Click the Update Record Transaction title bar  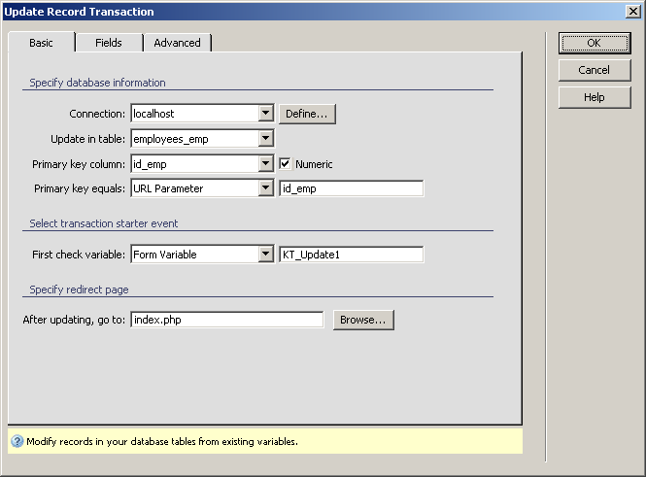pos(291,12)
